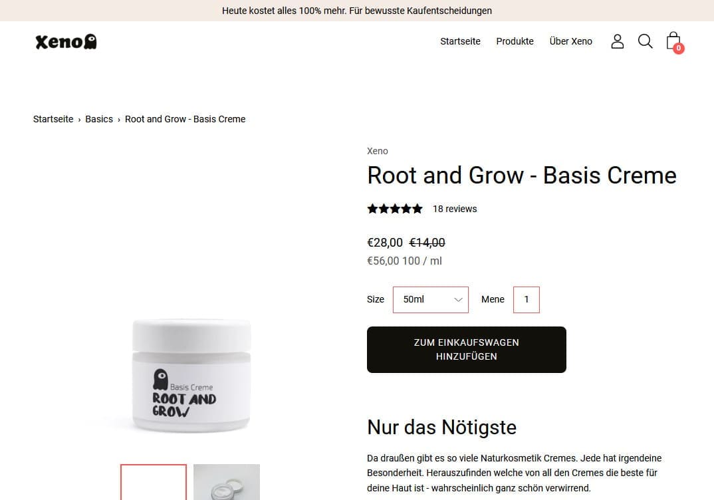
Task: Open the shopping bag cart icon
Action: (673, 41)
